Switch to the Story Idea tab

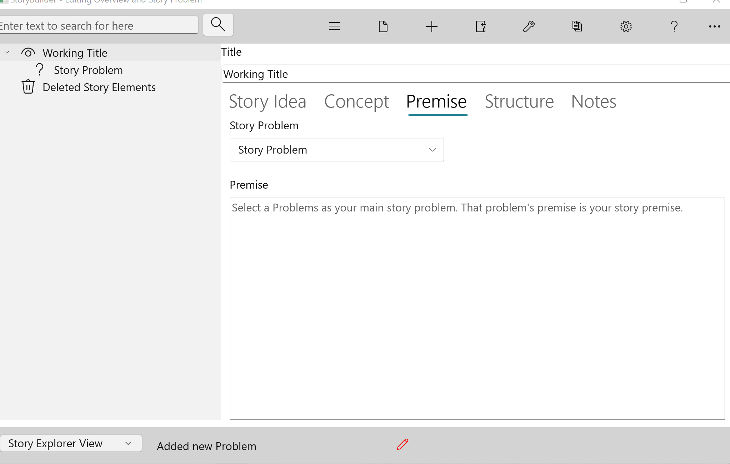(268, 101)
